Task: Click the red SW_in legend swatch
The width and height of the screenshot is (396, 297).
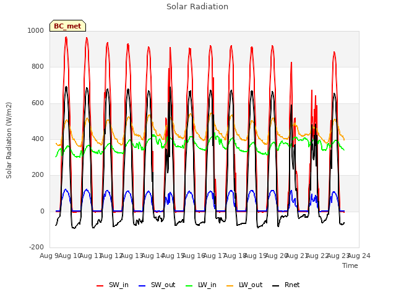Action: click(100, 286)
